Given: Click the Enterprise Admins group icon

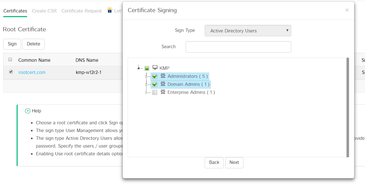Looking at the screenshot, I should 163,92.
